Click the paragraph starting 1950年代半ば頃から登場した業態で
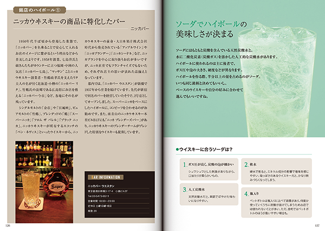The height and width of the screenshot is (231, 325). coord(47,72)
